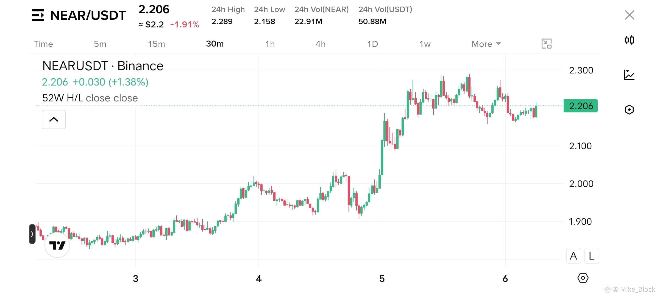
Task: Click the TradingView logo badge
Action: coord(57,245)
